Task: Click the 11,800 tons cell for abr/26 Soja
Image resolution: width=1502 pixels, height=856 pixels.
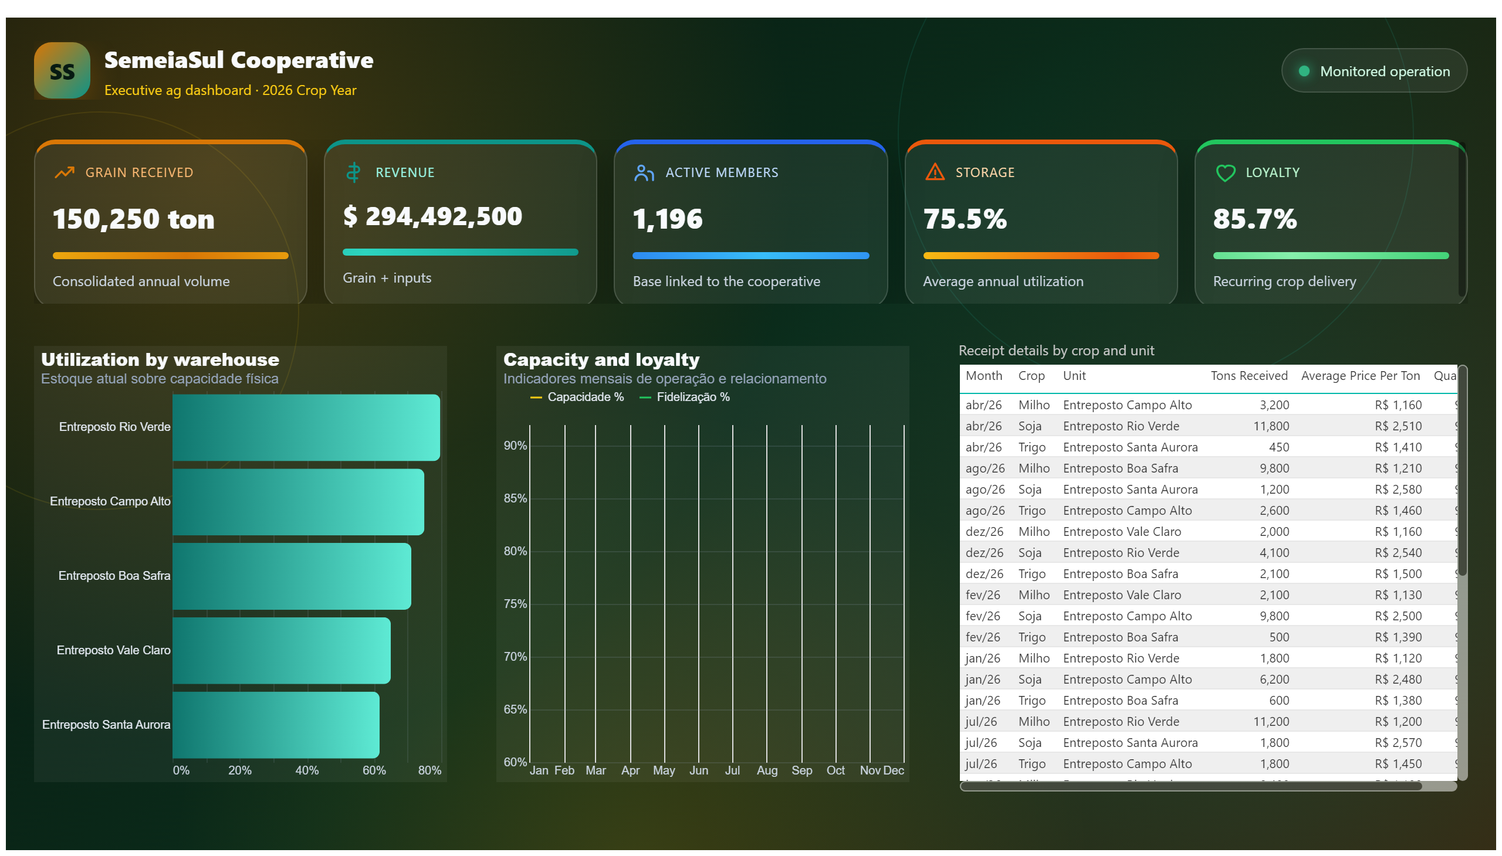Action: (x=1270, y=426)
